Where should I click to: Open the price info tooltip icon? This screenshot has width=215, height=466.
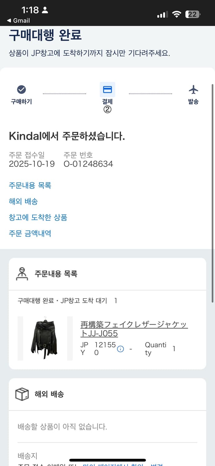tap(120, 349)
